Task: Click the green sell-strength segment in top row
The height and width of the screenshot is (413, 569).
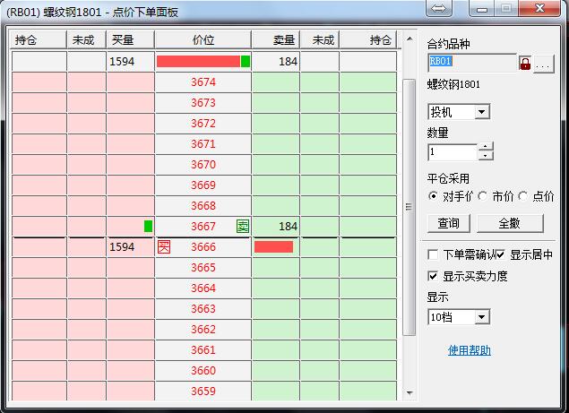Action: (x=246, y=61)
